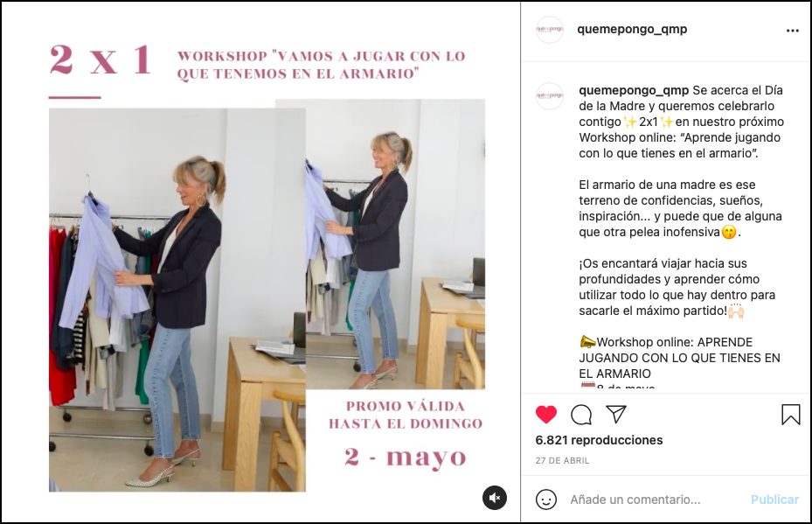Click the left video photo of the woman
This screenshot has width=812, height=524.
pos(177,299)
